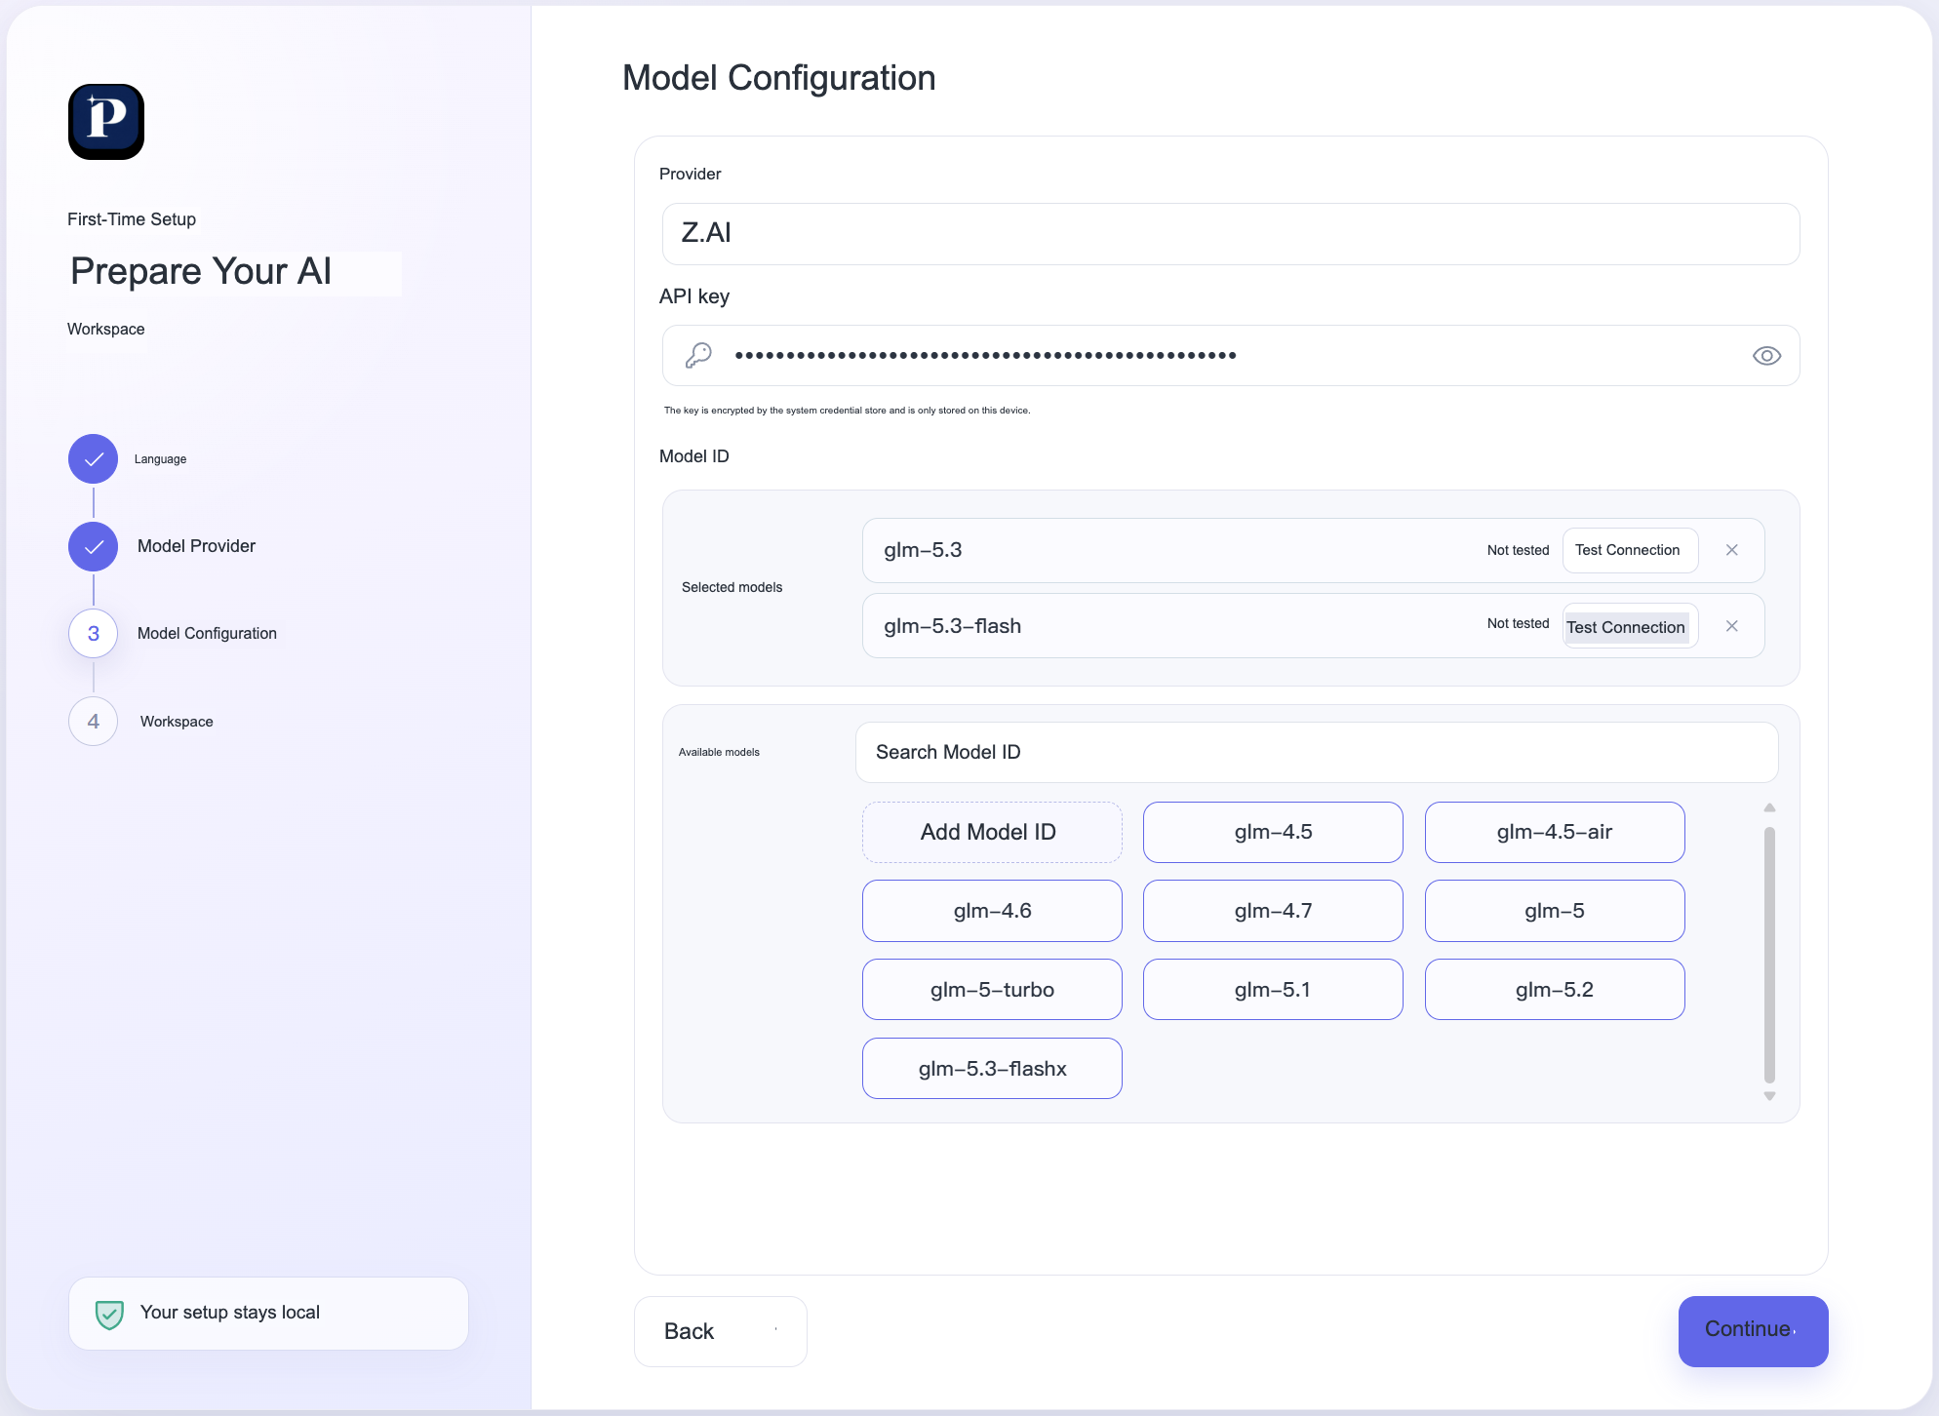
Task: Select the glm-4.5 model
Action: coord(1273,833)
